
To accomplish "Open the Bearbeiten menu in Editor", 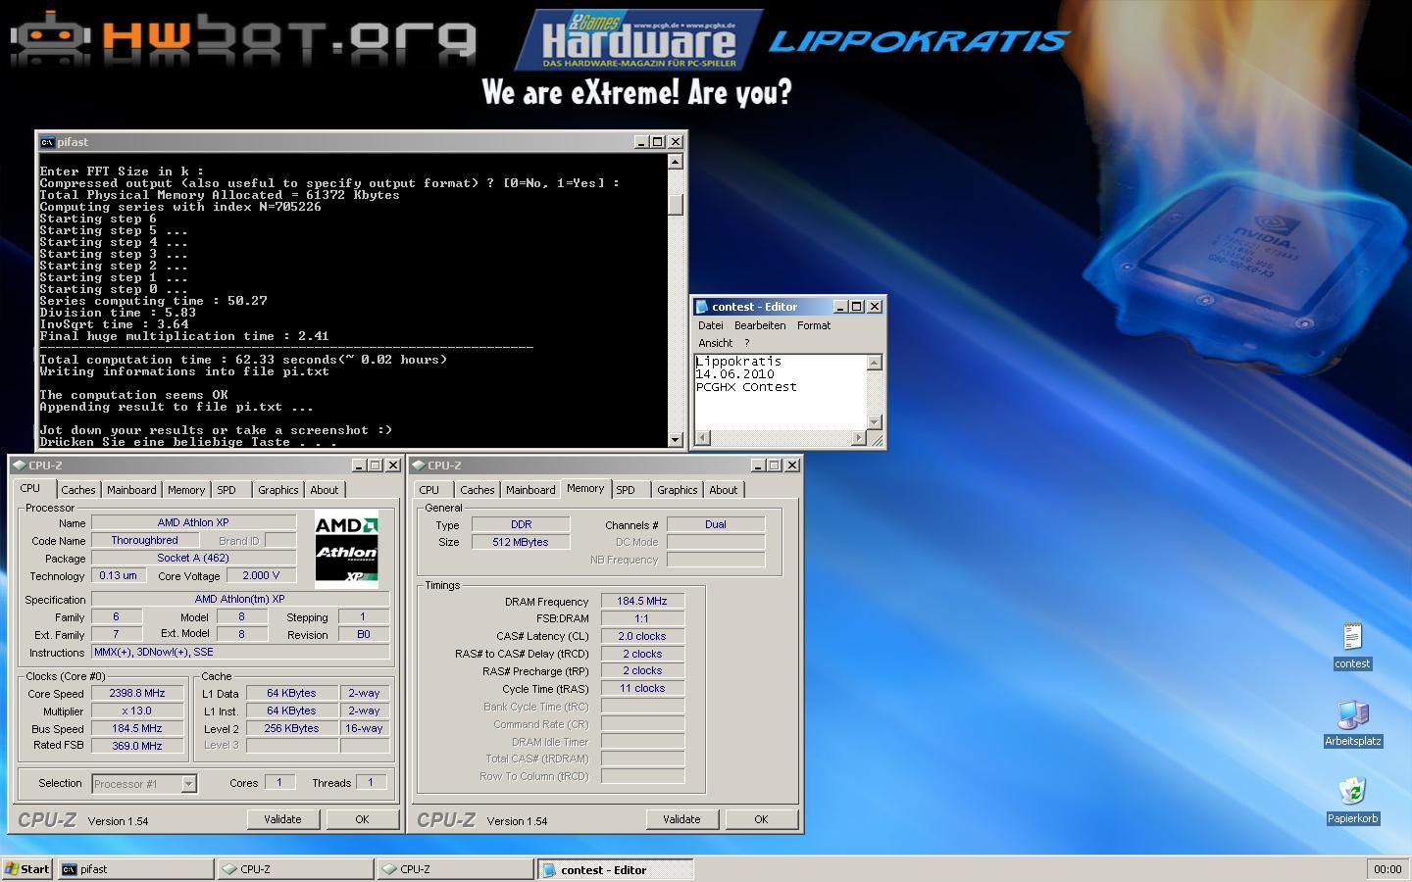I will click(x=760, y=325).
